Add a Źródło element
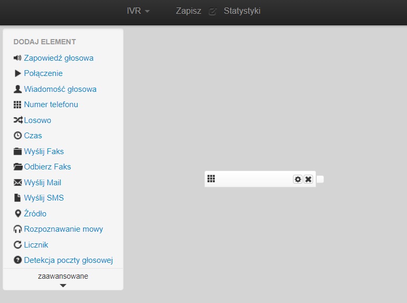The width and height of the screenshot is (407, 303). 35,213
